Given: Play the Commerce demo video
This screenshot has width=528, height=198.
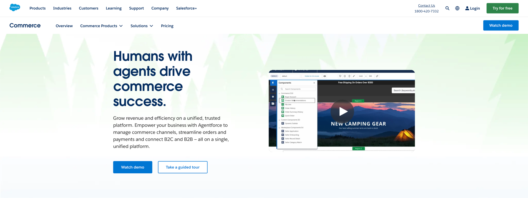Looking at the screenshot, I should (x=342, y=111).
